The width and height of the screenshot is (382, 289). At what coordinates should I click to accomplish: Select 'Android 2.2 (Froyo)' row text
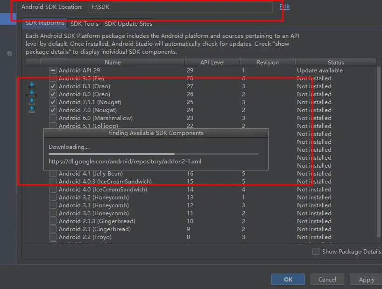(x=85, y=237)
